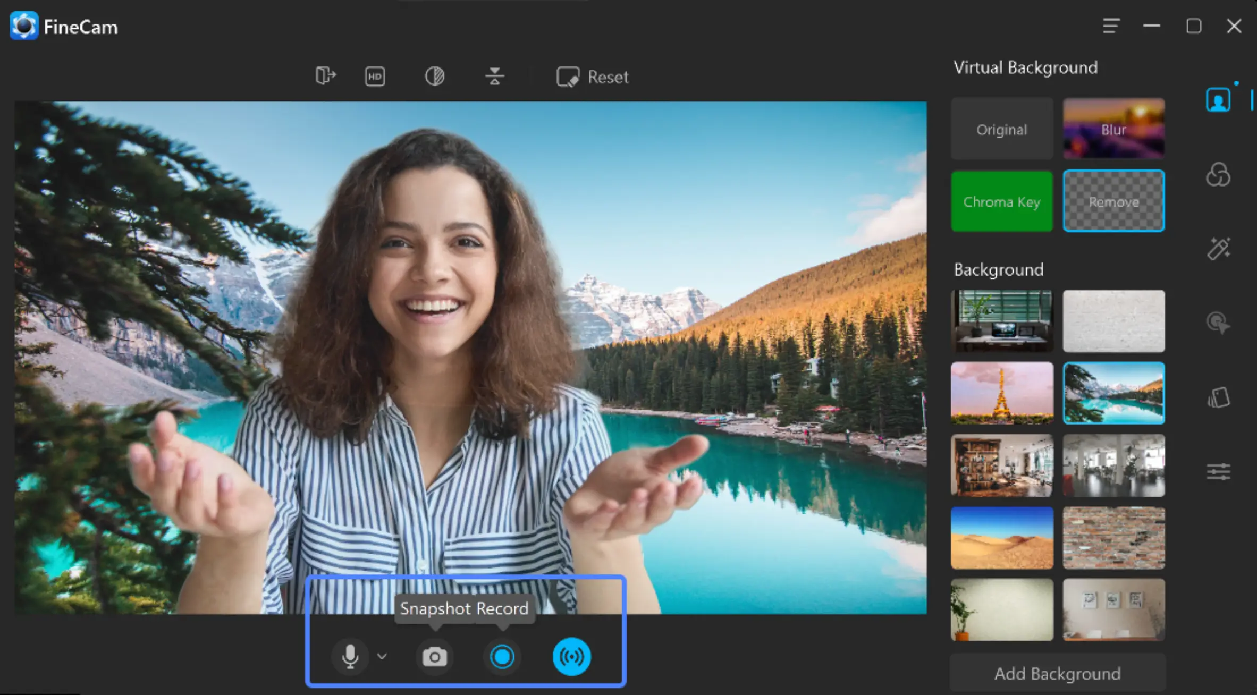Flip the video vertically
Screen dimensions: 1257x695
tap(494, 76)
